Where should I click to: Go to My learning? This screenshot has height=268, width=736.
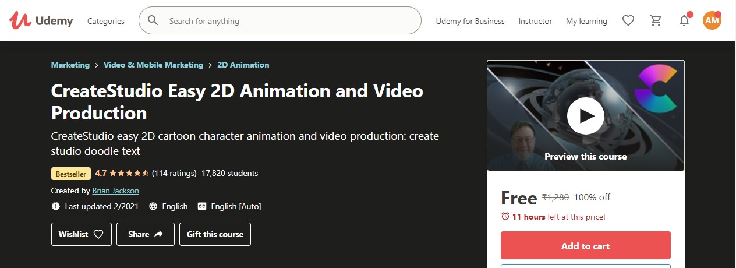tap(586, 21)
